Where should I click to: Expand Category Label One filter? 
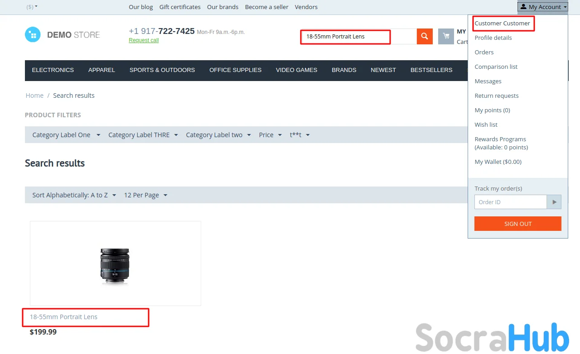[66, 135]
